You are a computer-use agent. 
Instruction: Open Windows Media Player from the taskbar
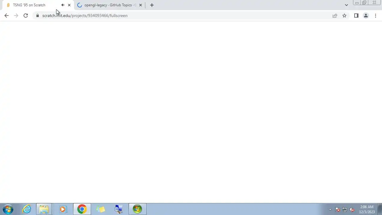[63, 209]
